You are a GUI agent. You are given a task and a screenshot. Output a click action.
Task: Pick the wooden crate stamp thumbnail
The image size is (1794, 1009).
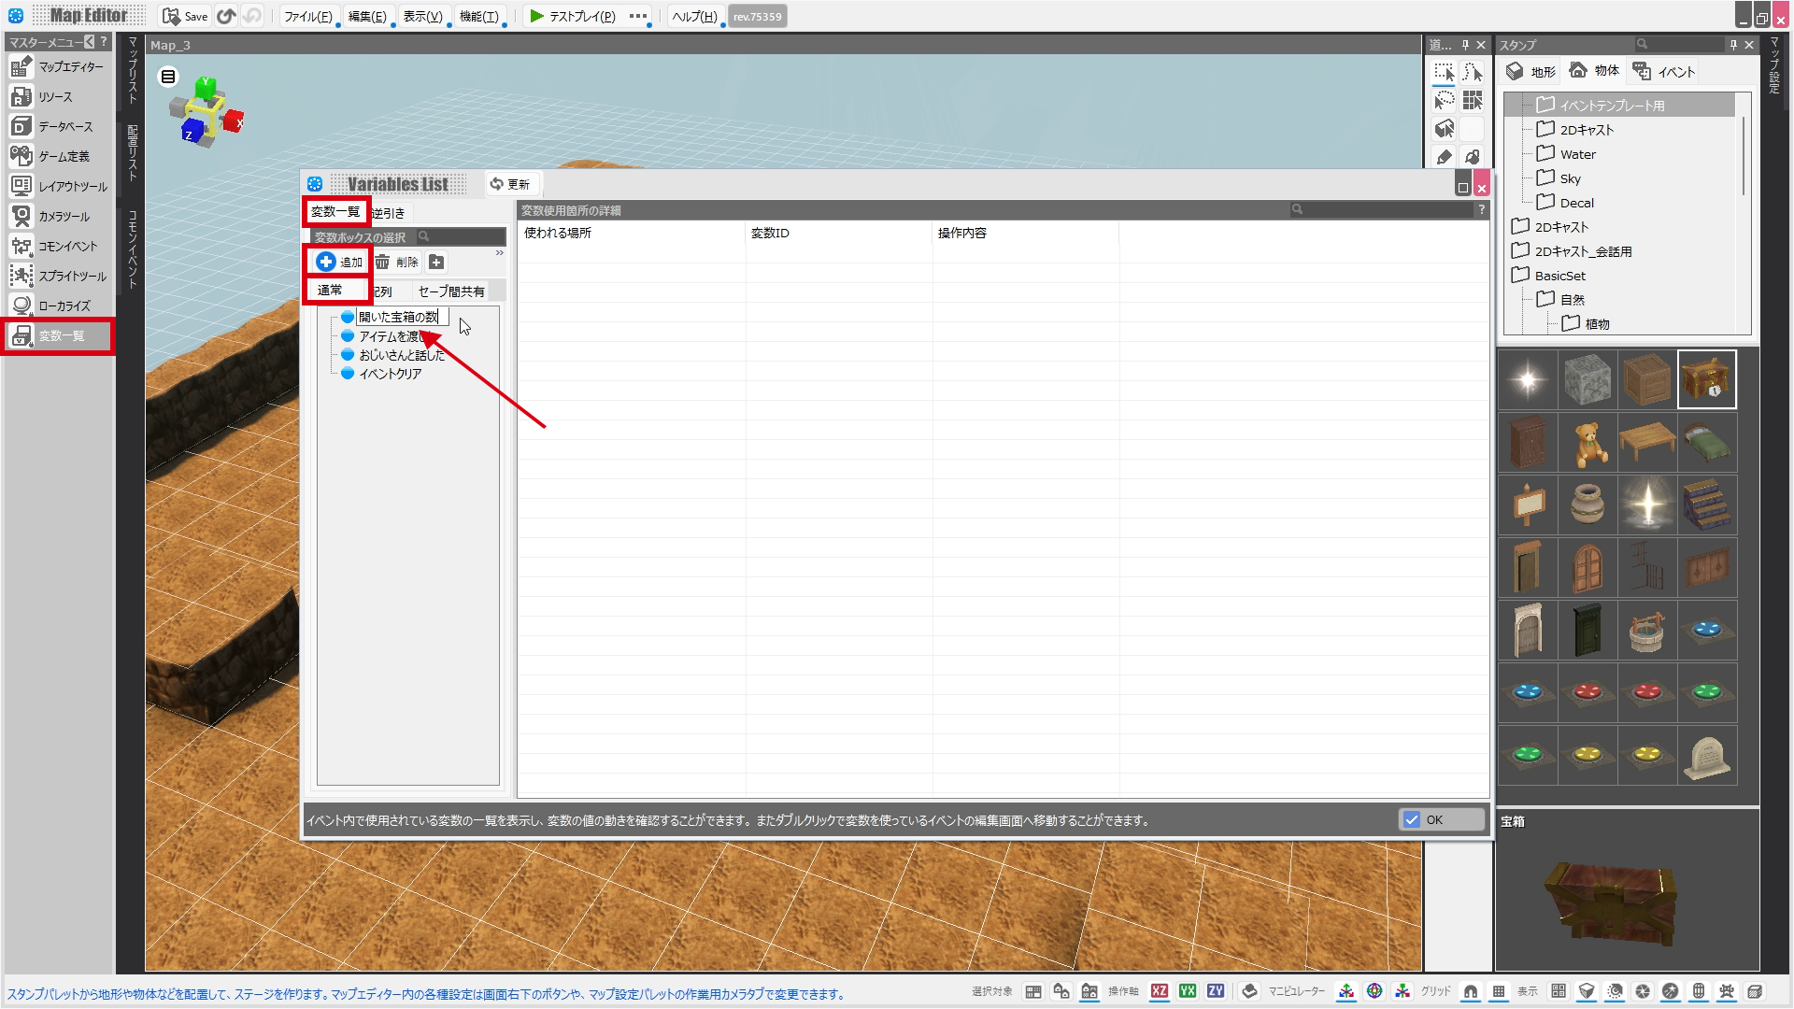(1647, 379)
